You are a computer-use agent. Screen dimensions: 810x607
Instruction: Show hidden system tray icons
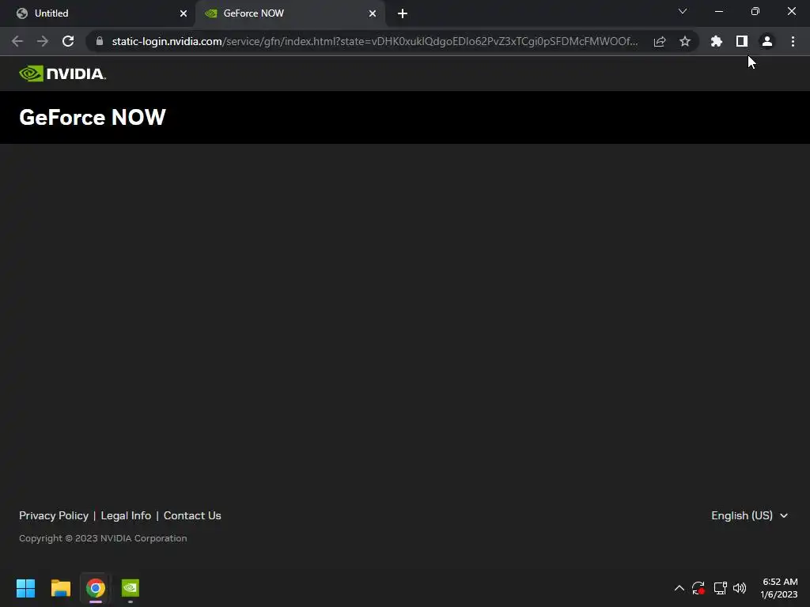(x=679, y=588)
